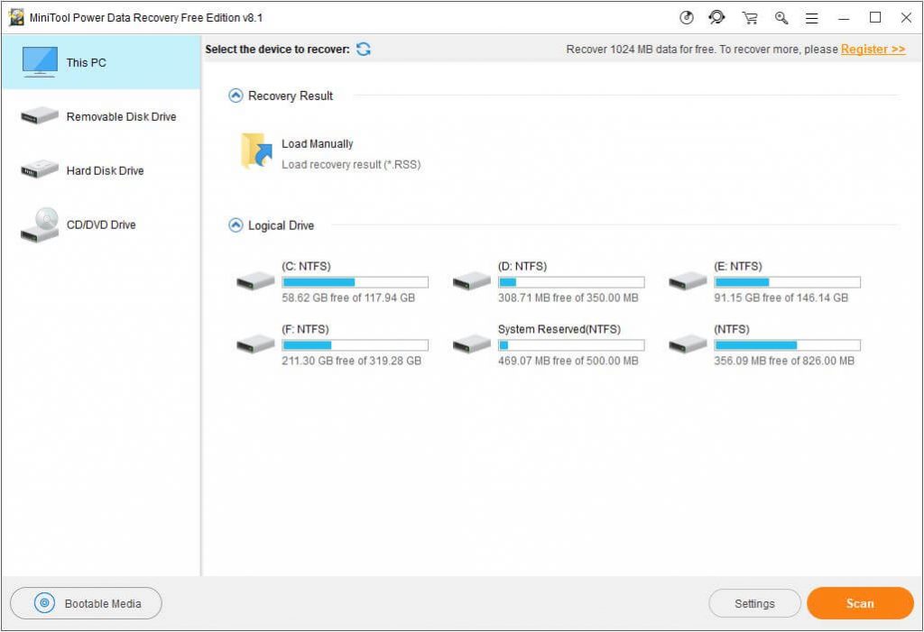Screen dimensions: 924x632
Task: Switch to Hard Disk Drive tab
Action: [101, 170]
